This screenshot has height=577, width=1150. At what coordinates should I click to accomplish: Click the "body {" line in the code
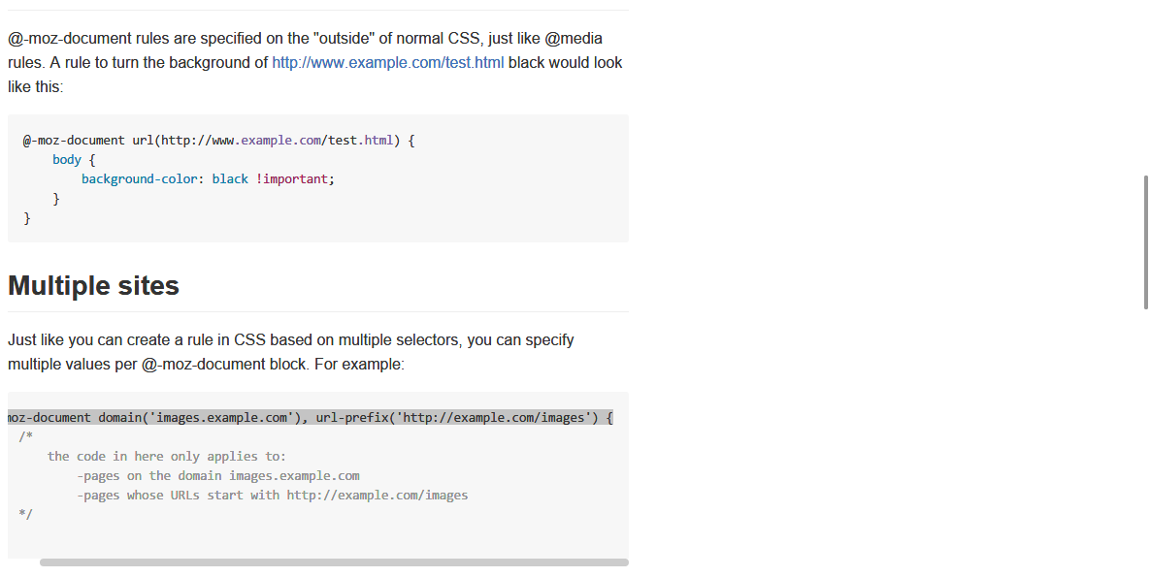click(74, 160)
